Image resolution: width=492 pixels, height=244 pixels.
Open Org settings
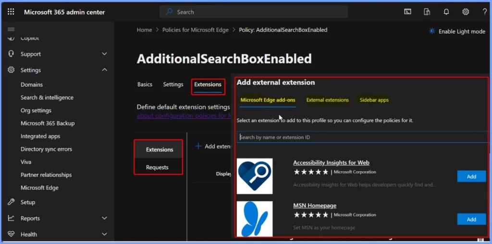(36, 110)
